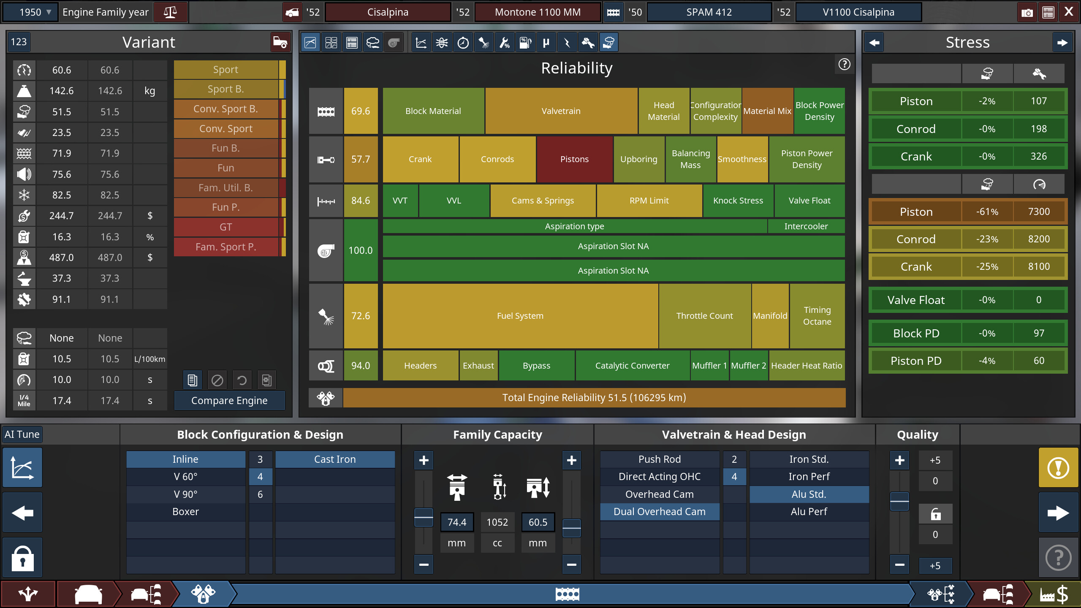Open the camera screenshot icon top right
Screen dimensions: 1081x608
point(1026,12)
